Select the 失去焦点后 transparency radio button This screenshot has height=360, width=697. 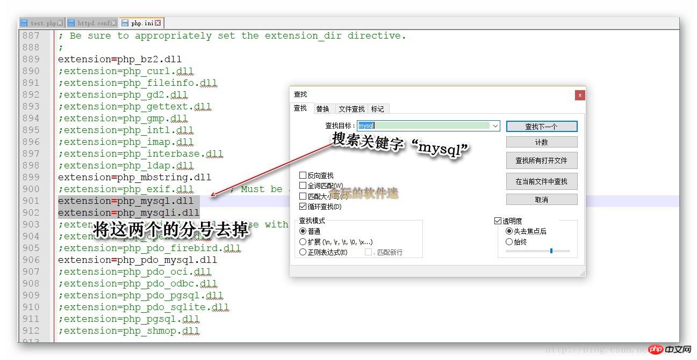coord(509,231)
